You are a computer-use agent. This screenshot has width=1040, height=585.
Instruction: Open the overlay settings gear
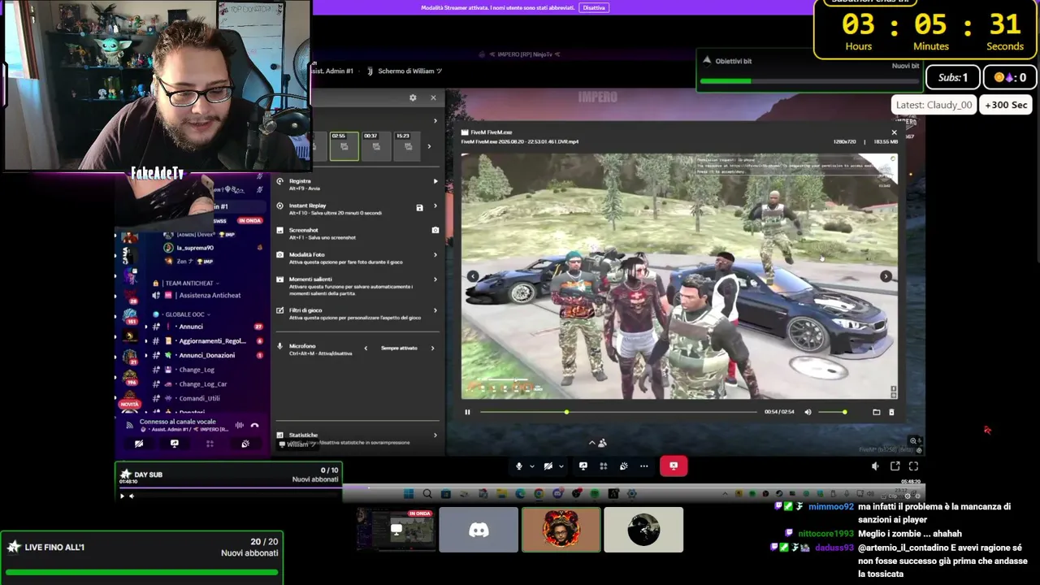pos(413,97)
